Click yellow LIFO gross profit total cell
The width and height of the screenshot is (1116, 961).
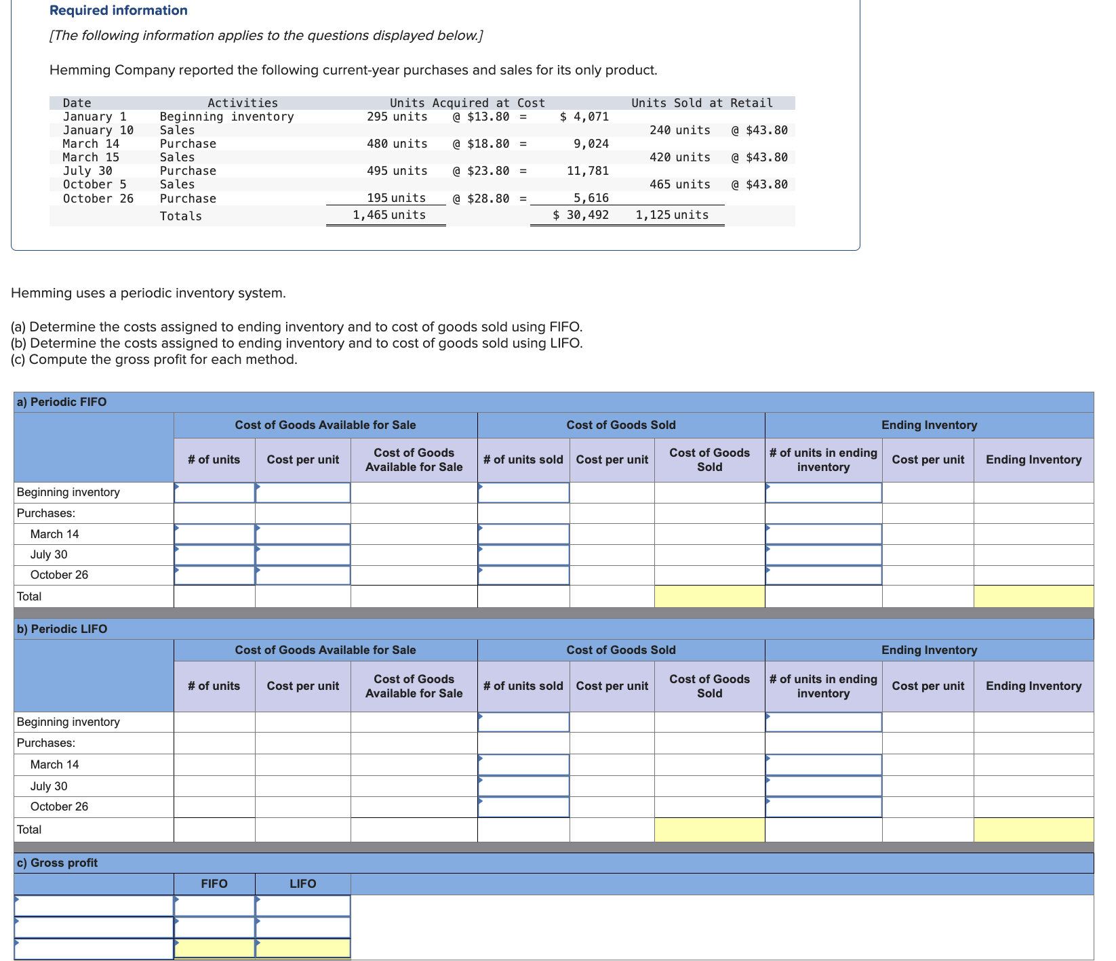[303, 948]
